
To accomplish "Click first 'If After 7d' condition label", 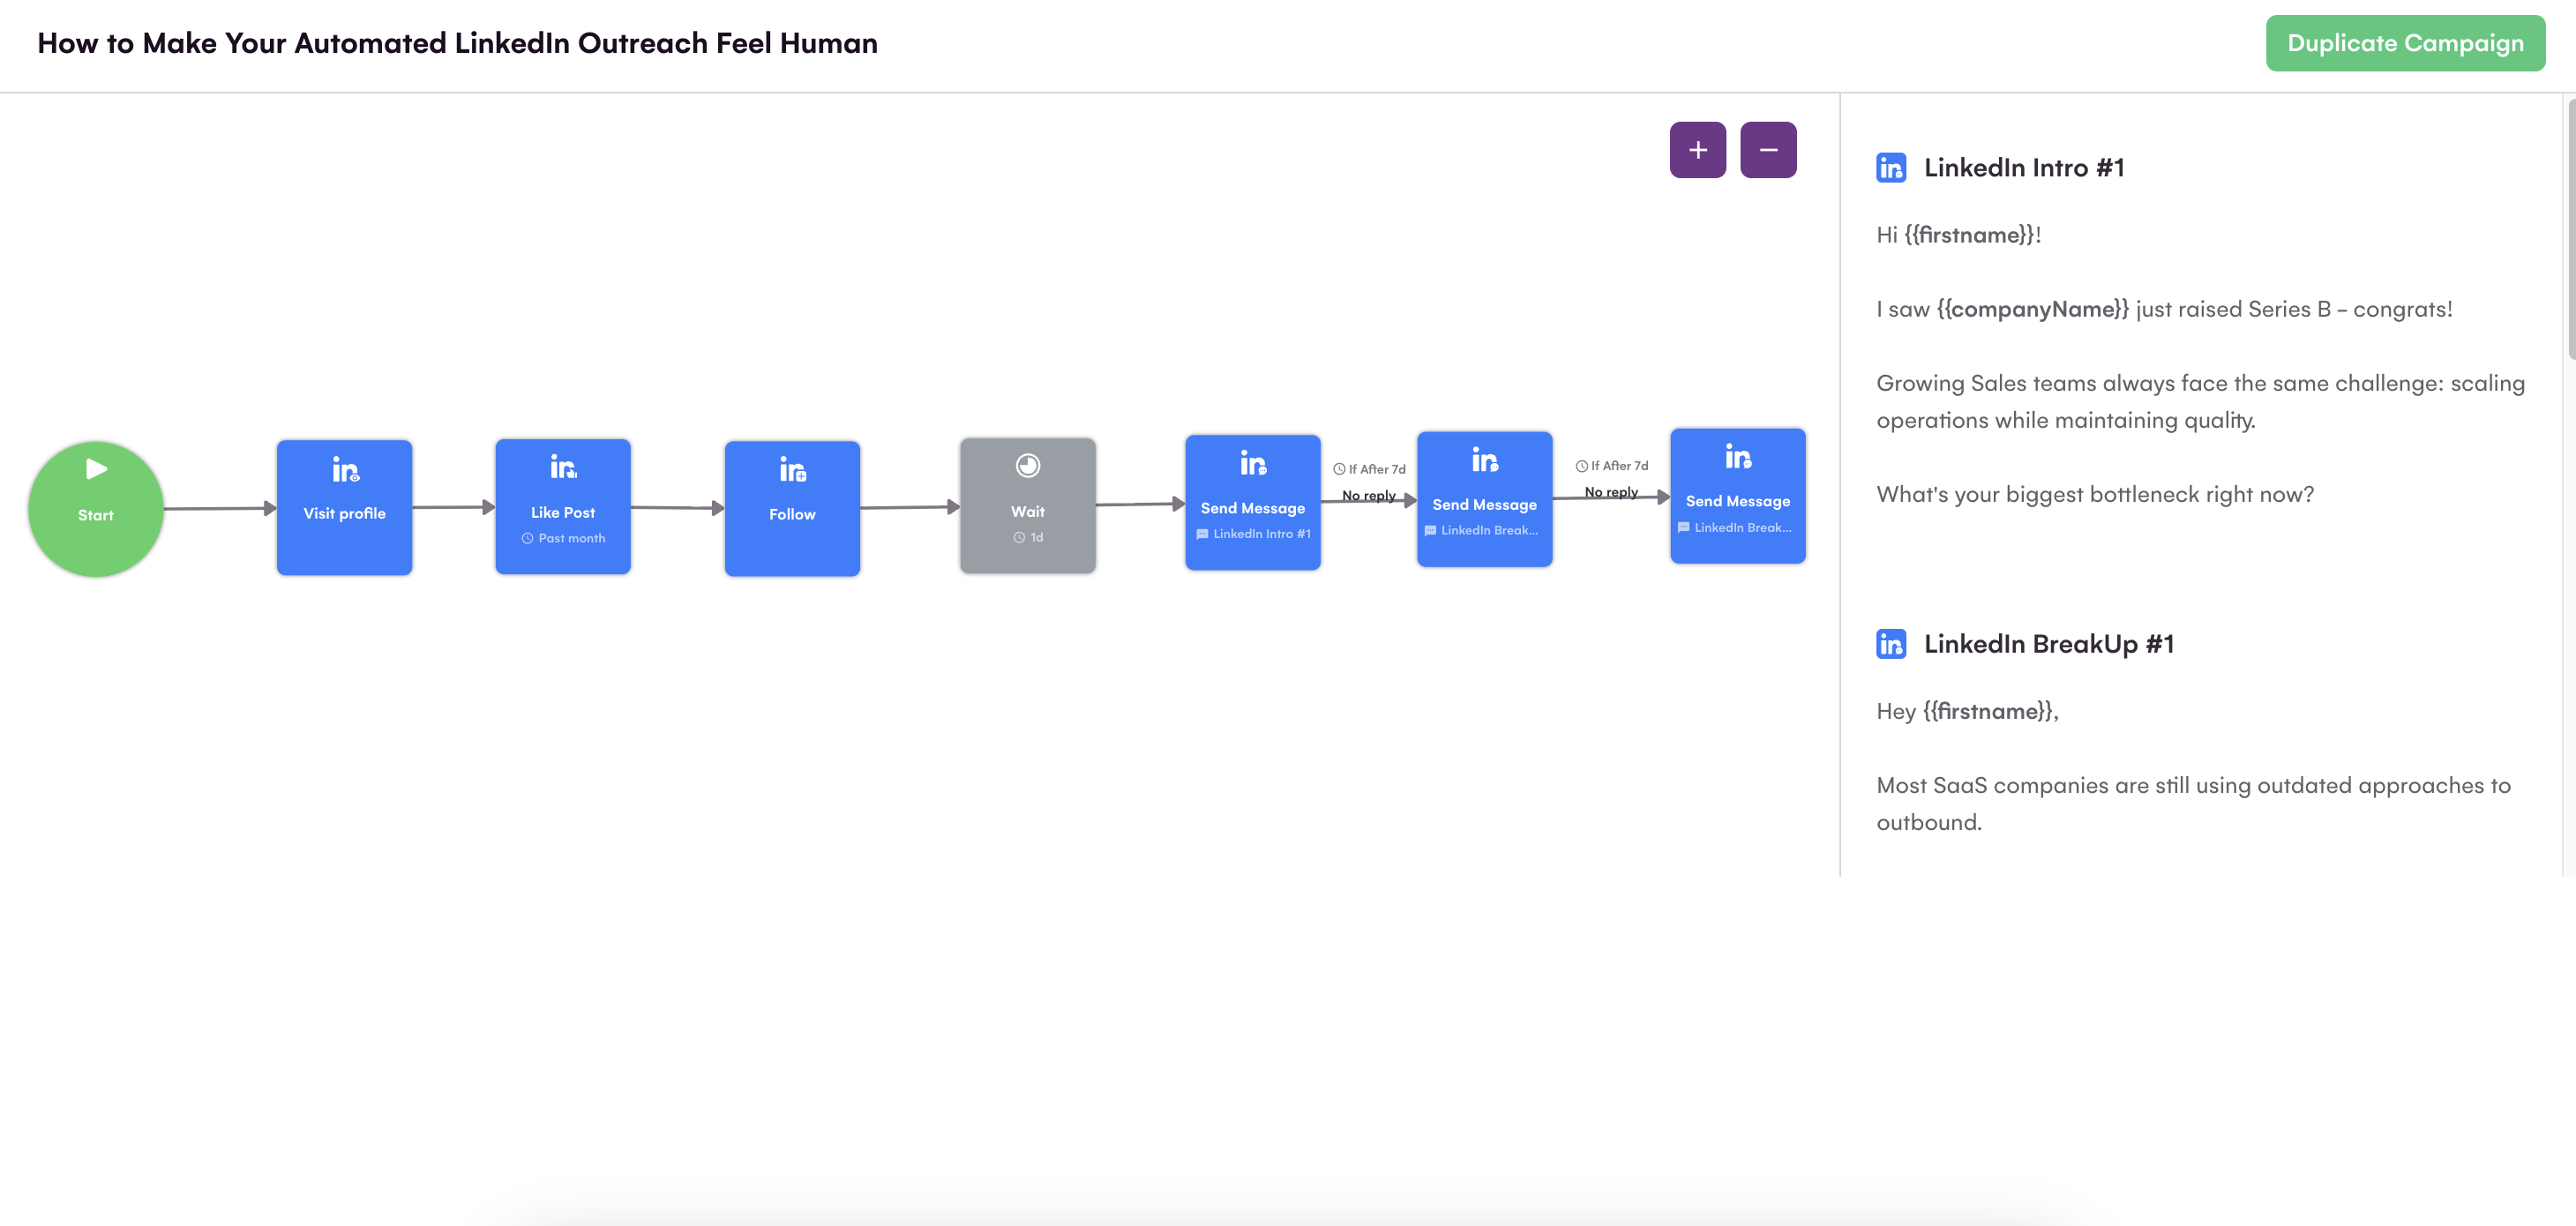I will tap(1369, 469).
